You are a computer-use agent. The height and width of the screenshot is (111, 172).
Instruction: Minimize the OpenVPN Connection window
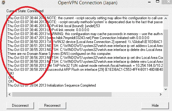149,2
